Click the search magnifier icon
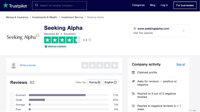200x112 pixels. click(36, 5)
